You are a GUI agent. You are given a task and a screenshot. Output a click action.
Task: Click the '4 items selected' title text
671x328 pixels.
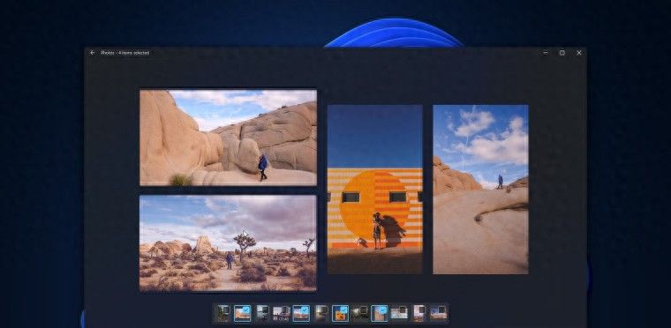[x=134, y=53]
